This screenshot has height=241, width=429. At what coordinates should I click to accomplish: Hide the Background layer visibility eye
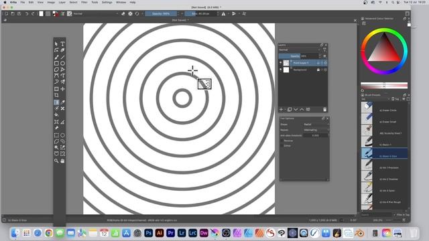pyautogui.click(x=280, y=70)
